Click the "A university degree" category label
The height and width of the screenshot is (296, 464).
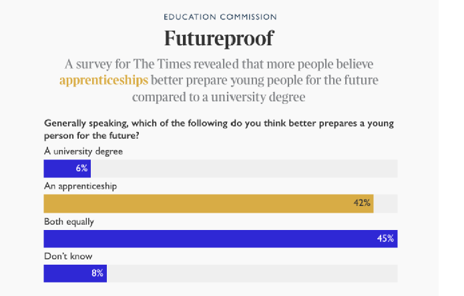tap(83, 151)
